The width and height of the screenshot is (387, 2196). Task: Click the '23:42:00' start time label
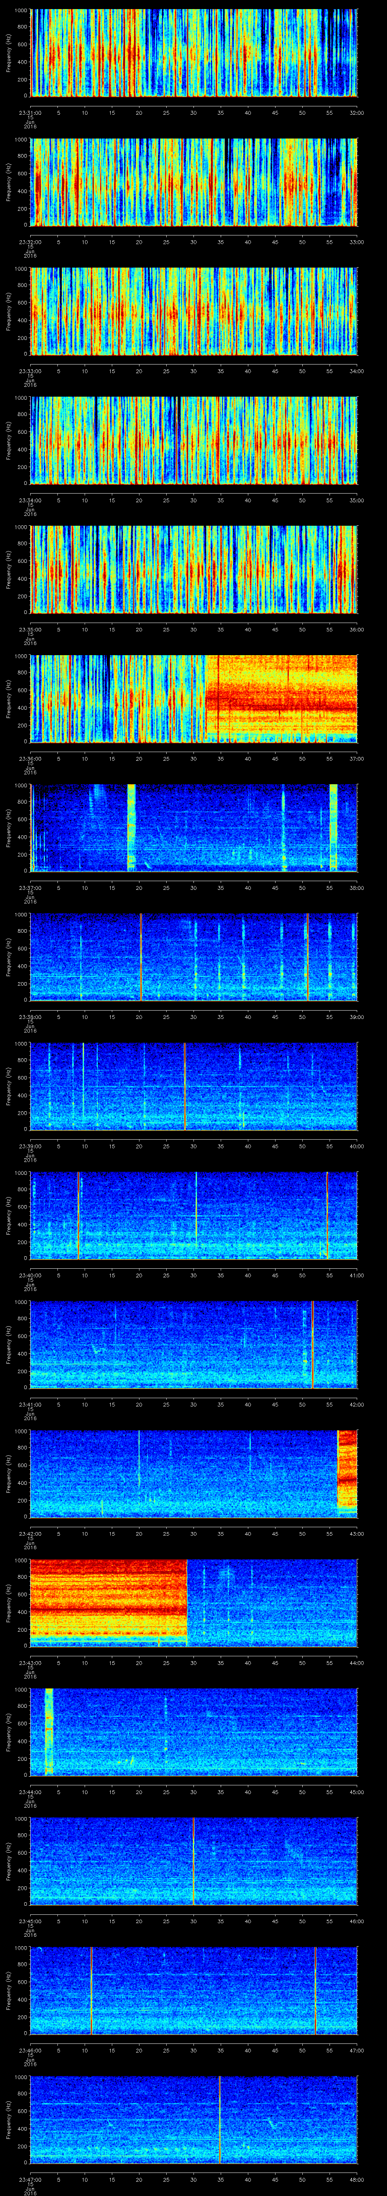coord(31,1534)
